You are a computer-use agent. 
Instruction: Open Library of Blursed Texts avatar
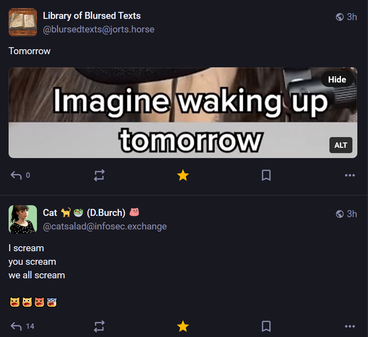click(x=23, y=22)
